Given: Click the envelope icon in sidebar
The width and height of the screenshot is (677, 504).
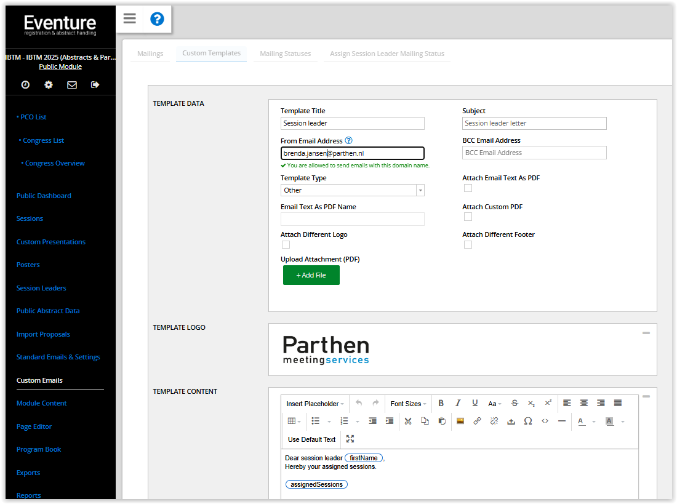Looking at the screenshot, I should point(72,85).
